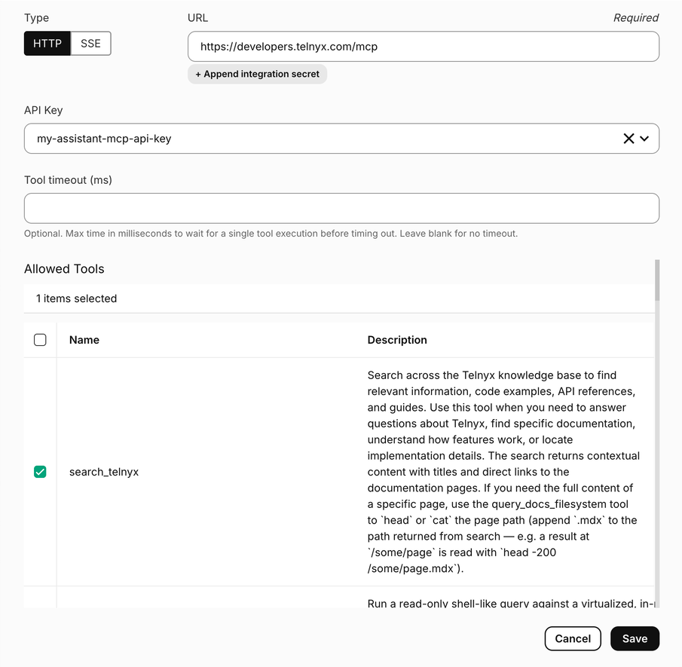This screenshot has height=667, width=682.
Task: Clear the selected API key with X icon
Action: click(628, 139)
